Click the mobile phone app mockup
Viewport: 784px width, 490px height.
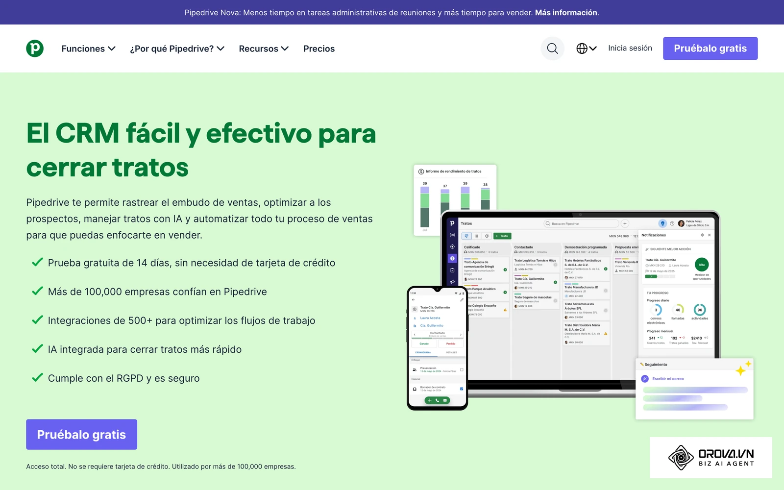pyautogui.click(x=438, y=348)
